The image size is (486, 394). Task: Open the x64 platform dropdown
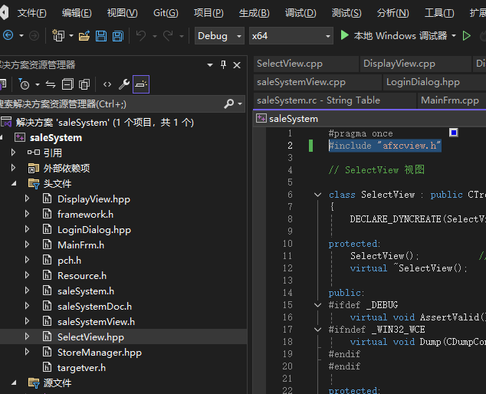(x=291, y=36)
